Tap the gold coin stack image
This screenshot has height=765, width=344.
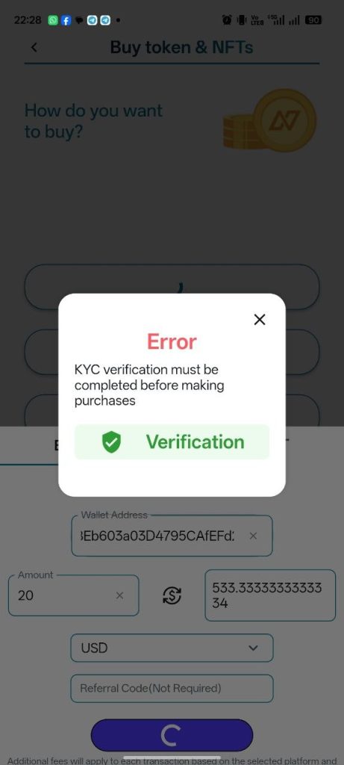point(269,120)
